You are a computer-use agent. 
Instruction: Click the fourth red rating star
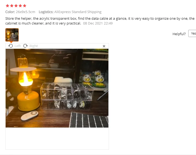coord(20,6)
